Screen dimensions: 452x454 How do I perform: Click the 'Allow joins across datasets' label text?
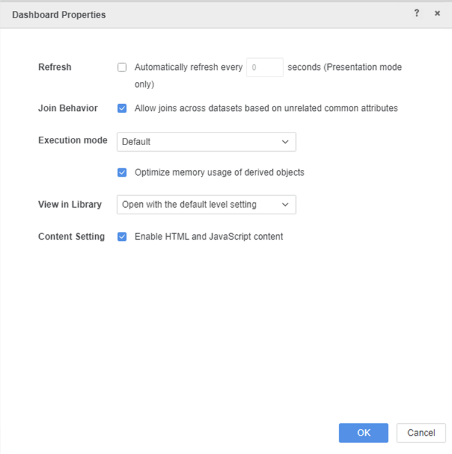coord(266,108)
